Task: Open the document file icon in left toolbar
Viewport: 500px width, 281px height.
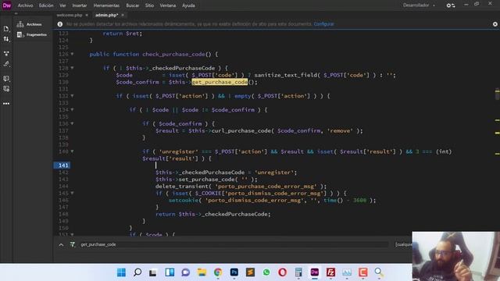Action: pyautogui.click(x=6, y=29)
